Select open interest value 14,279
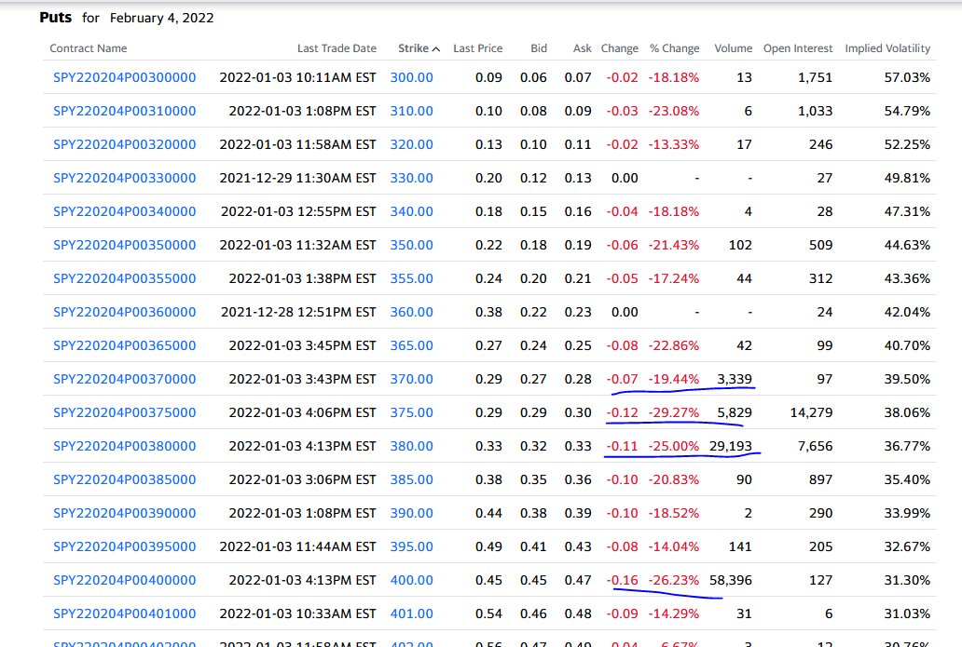The image size is (962, 647). (811, 413)
